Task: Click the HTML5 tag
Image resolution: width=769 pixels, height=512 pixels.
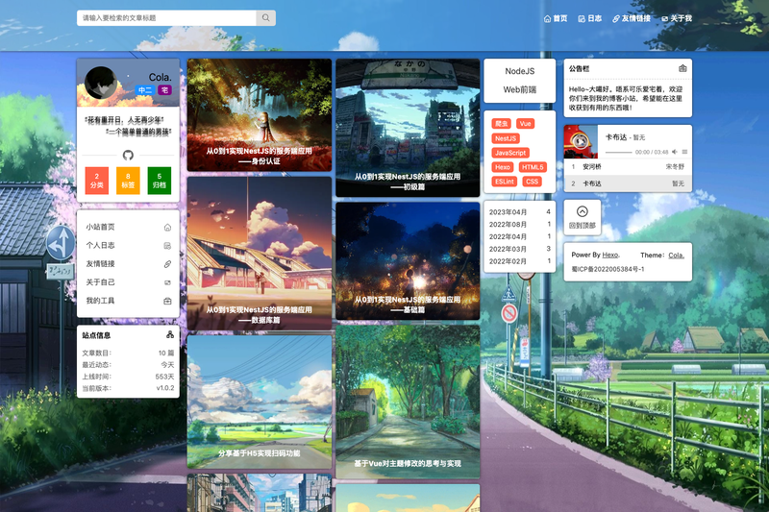Action: [533, 167]
